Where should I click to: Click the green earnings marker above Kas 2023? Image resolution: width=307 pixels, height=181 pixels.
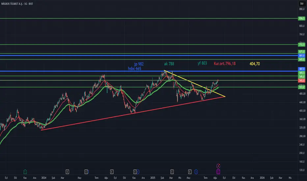25,172
